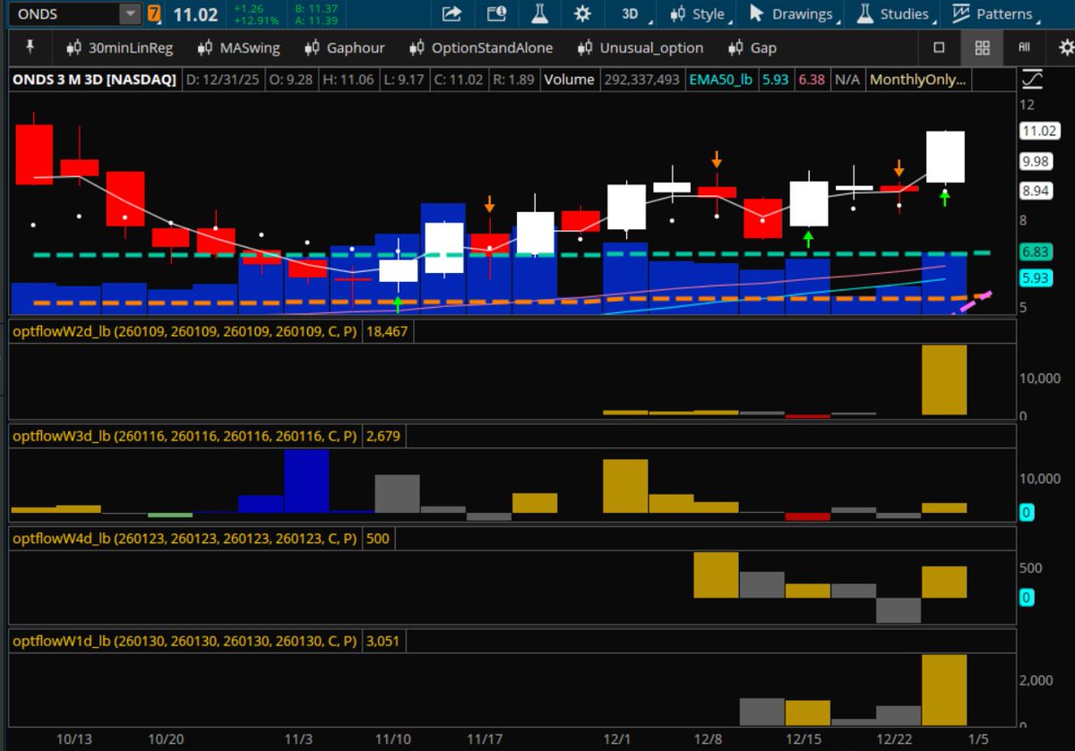Image resolution: width=1075 pixels, height=751 pixels.
Task: Click the Volume label in chart header
Action: coord(569,80)
